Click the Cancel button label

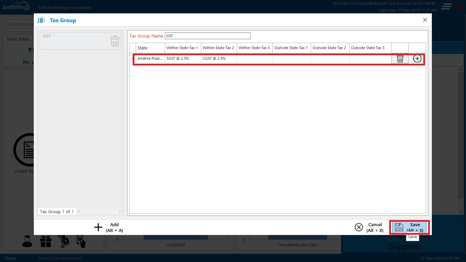pos(375,228)
